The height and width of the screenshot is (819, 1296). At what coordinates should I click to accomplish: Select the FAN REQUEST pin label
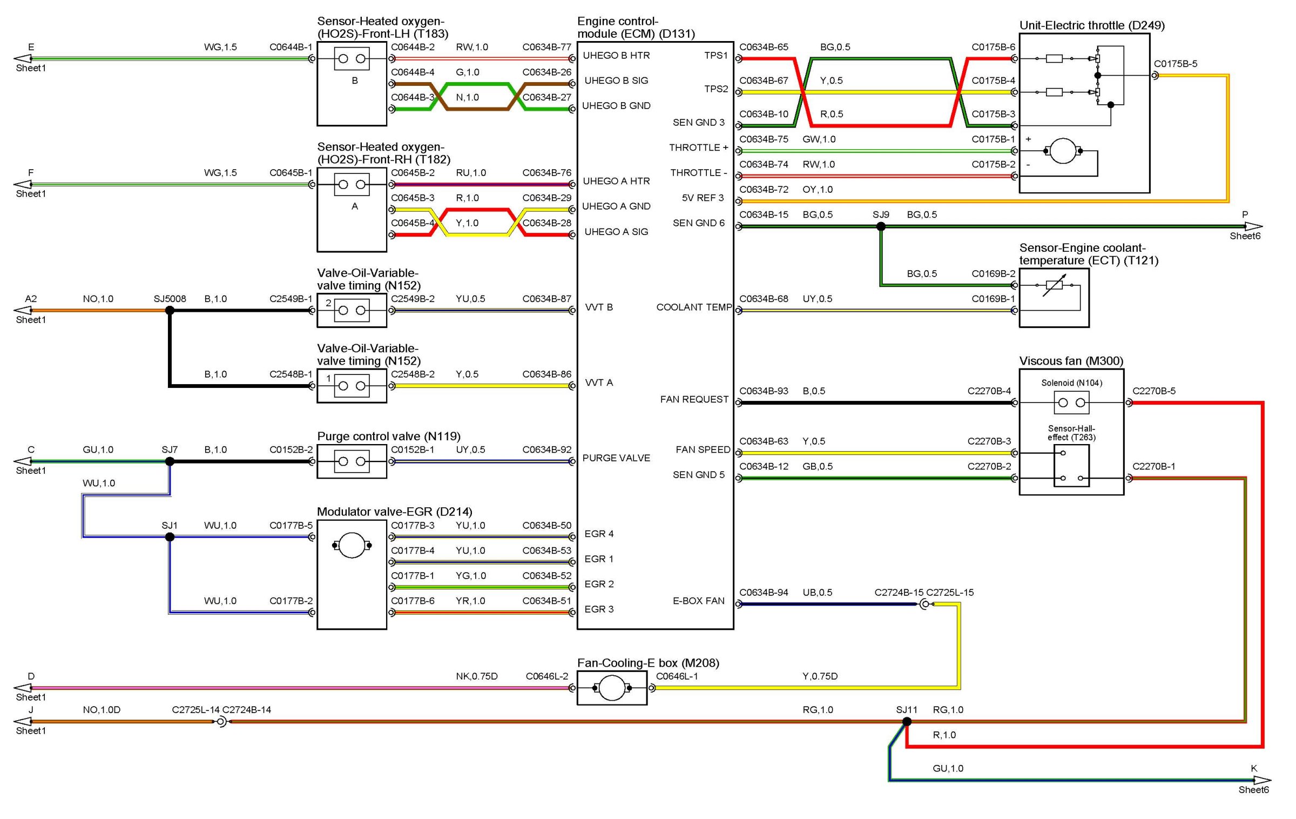coord(694,399)
